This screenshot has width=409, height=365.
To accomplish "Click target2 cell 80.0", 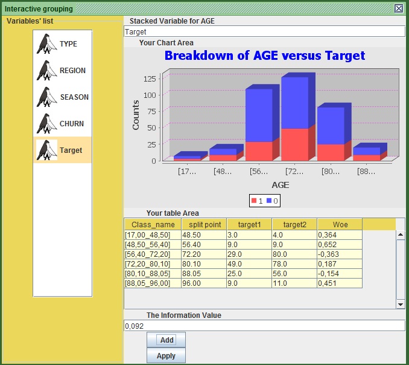I will pos(294,254).
